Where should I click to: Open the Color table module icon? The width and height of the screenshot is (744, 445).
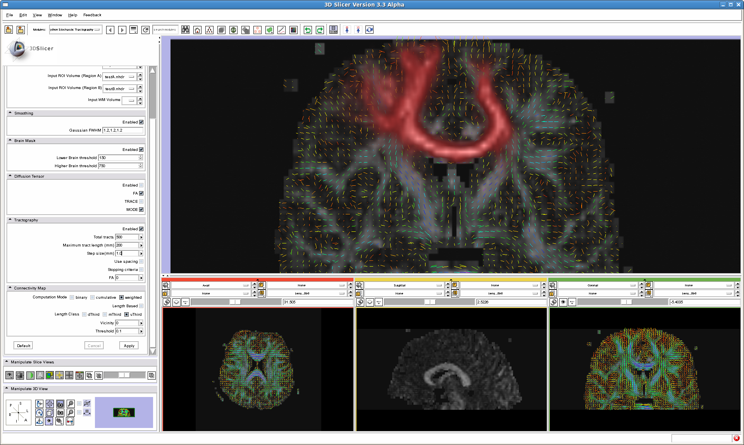(293, 30)
